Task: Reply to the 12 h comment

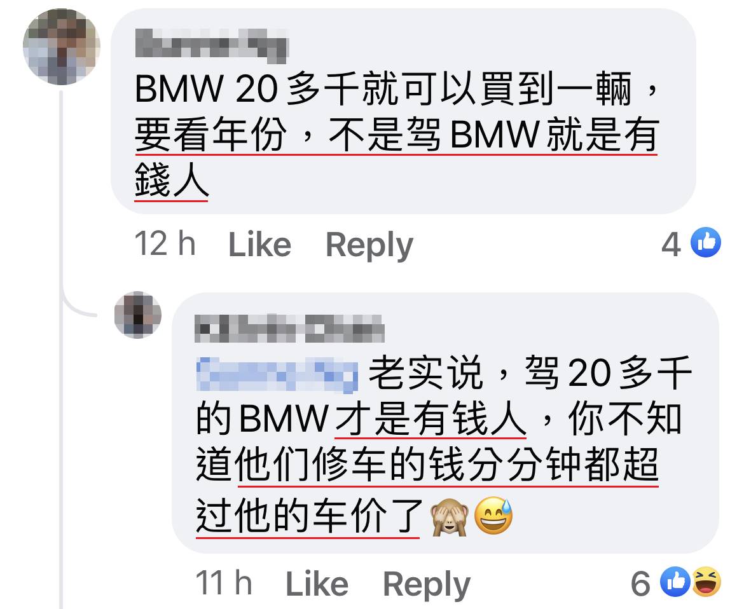Action: coord(369,245)
